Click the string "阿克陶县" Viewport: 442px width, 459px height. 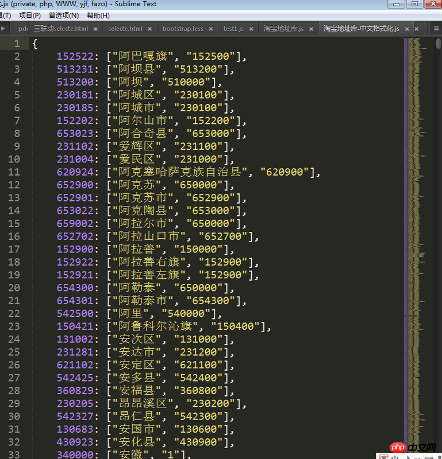143,211
